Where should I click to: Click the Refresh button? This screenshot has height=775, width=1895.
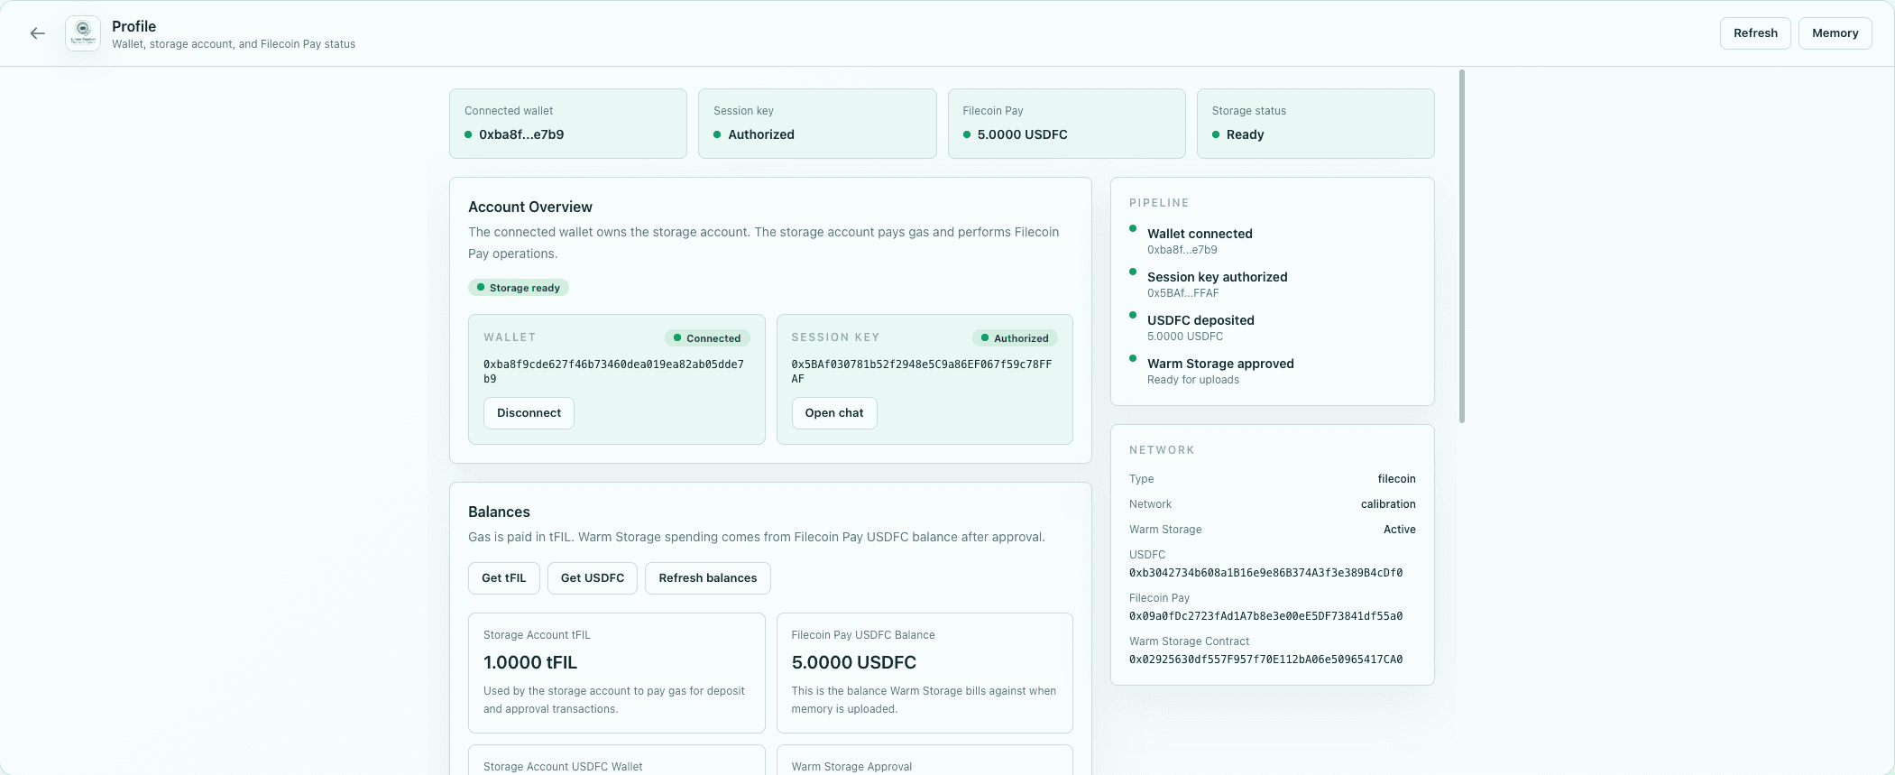click(x=1754, y=33)
